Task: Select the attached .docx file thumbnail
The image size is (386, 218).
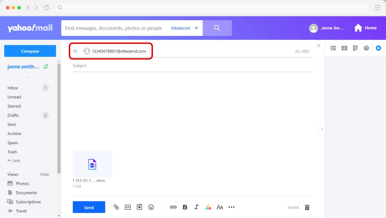Action: pos(92,164)
